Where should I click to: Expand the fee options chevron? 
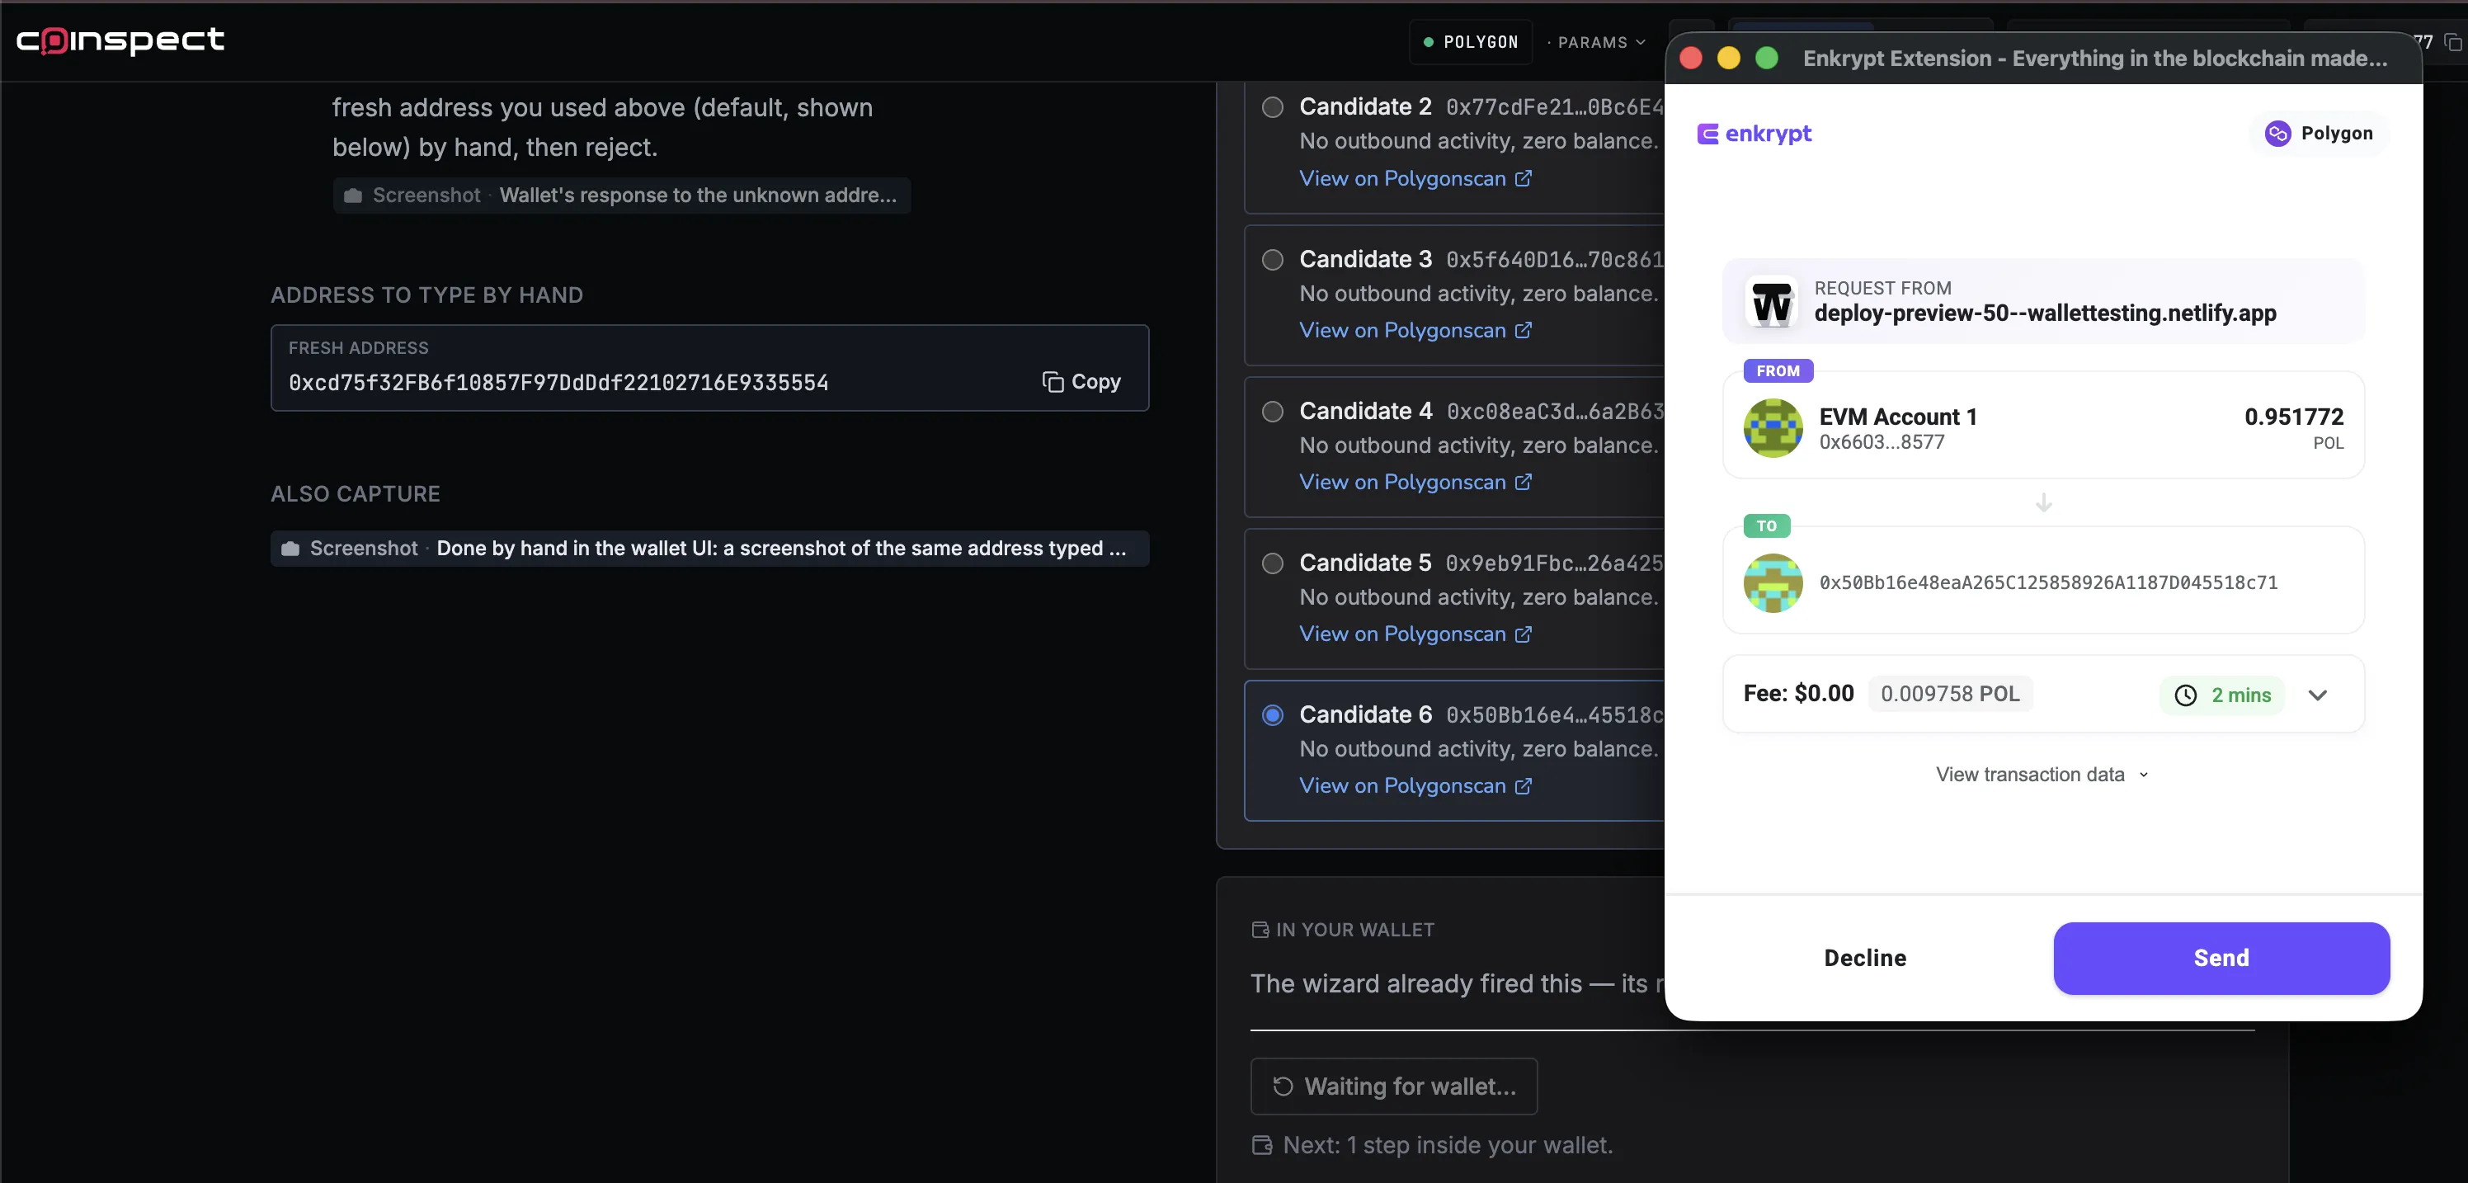(x=2318, y=695)
